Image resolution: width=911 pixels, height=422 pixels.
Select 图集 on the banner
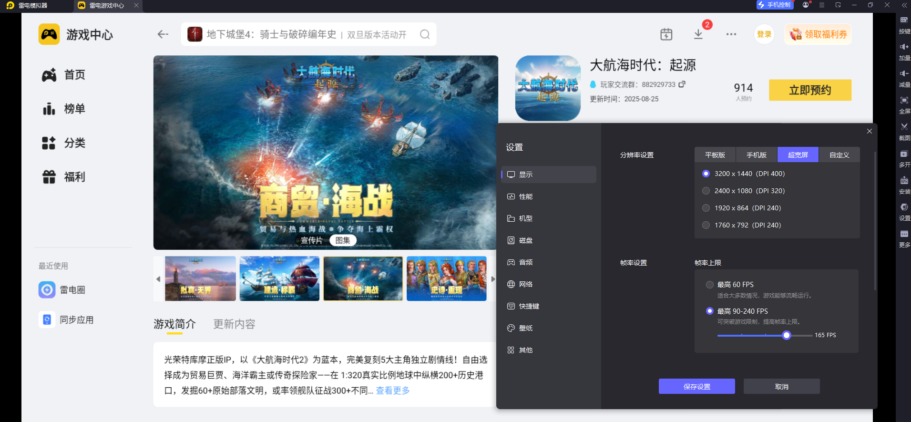click(343, 240)
